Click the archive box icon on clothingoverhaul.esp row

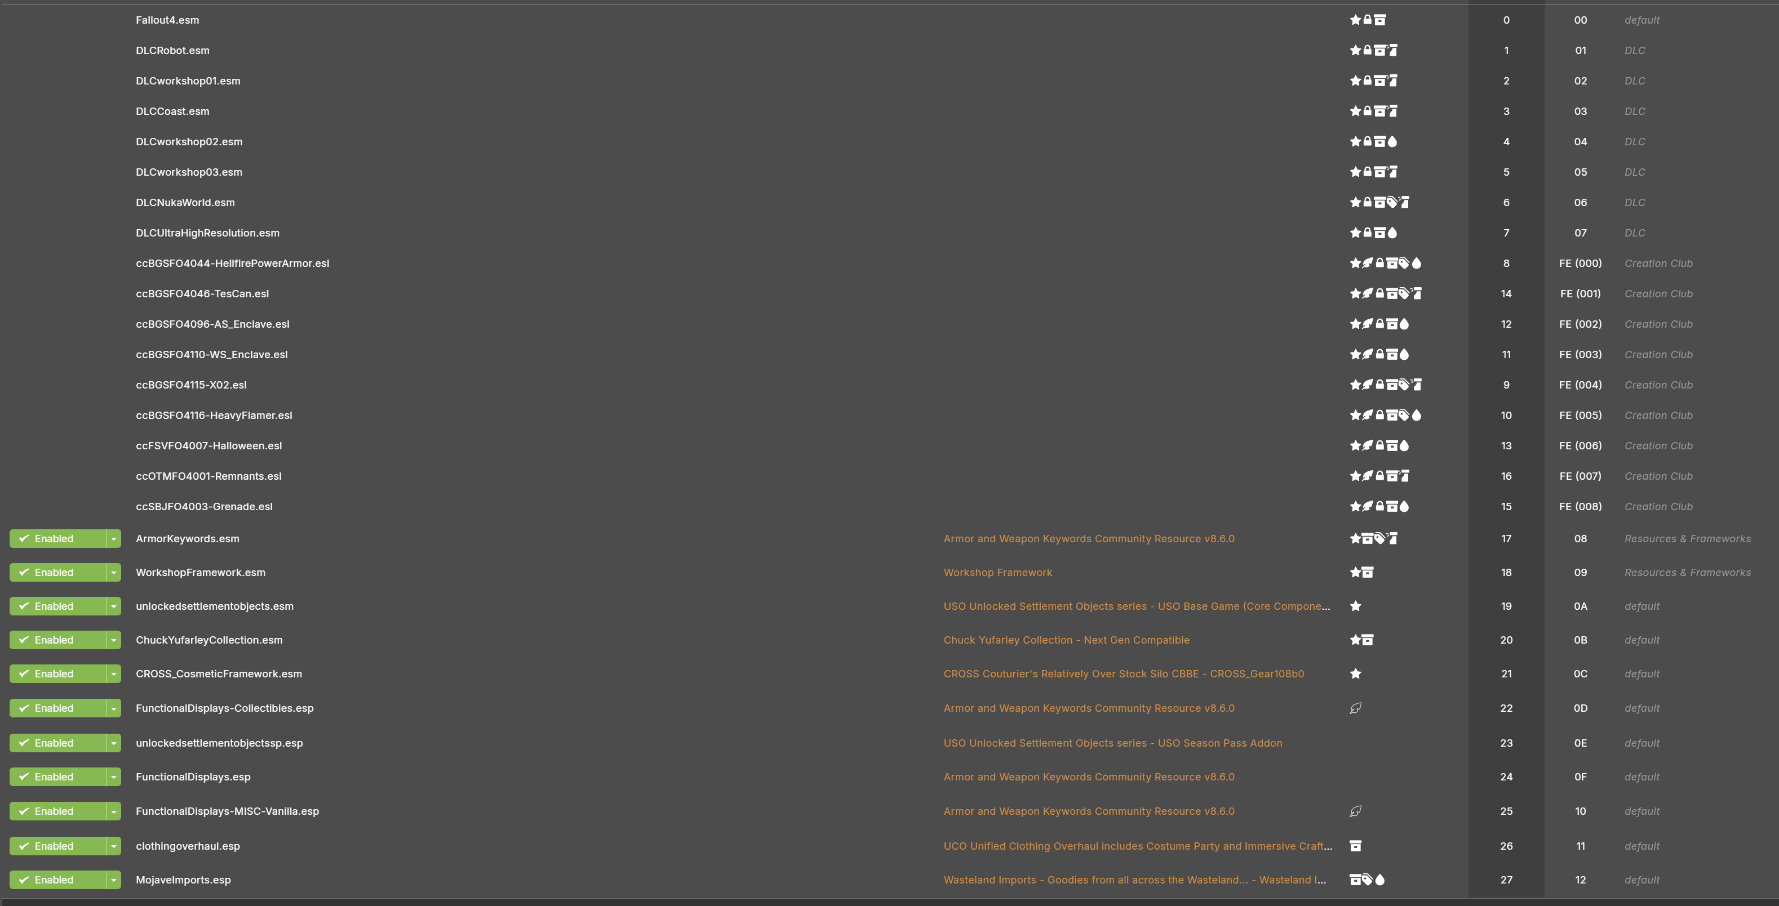pyautogui.click(x=1355, y=845)
